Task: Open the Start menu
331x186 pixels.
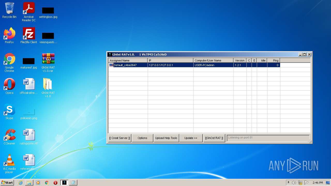Action: tap(7, 183)
